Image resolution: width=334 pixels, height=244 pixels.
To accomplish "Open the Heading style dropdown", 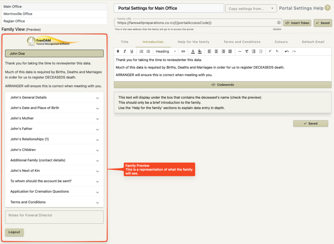I will (165, 51).
